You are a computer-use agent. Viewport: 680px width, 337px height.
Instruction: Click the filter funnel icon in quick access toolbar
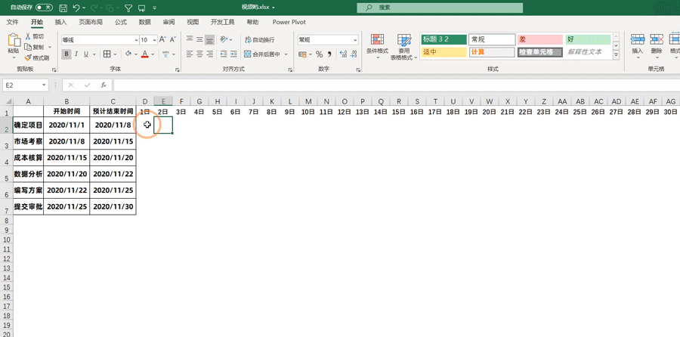[x=128, y=8]
